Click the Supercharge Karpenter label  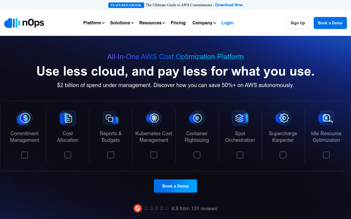tap(283, 137)
